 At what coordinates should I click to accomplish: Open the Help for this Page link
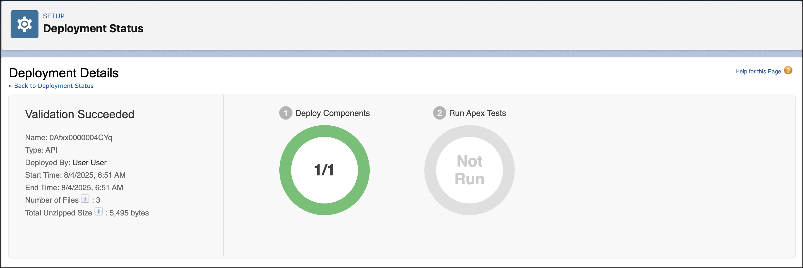click(x=758, y=71)
